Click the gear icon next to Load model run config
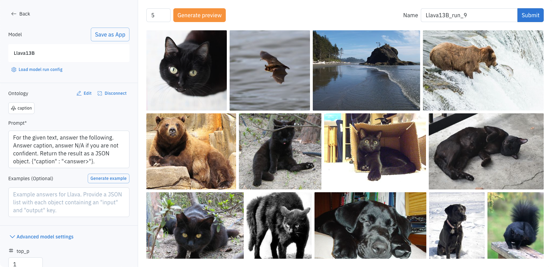The image size is (552, 267). click(x=14, y=70)
